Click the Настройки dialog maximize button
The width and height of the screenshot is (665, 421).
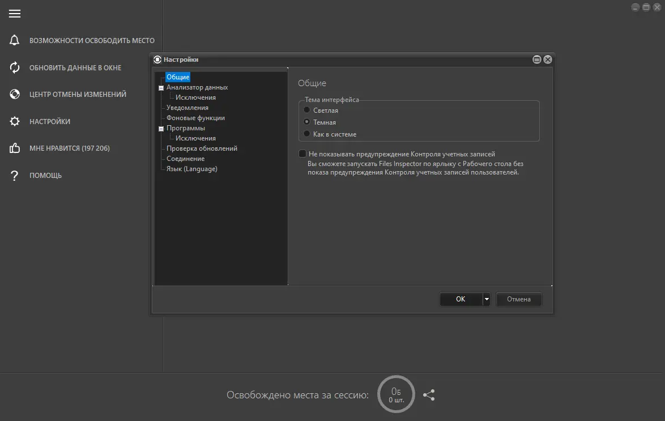[x=537, y=59]
